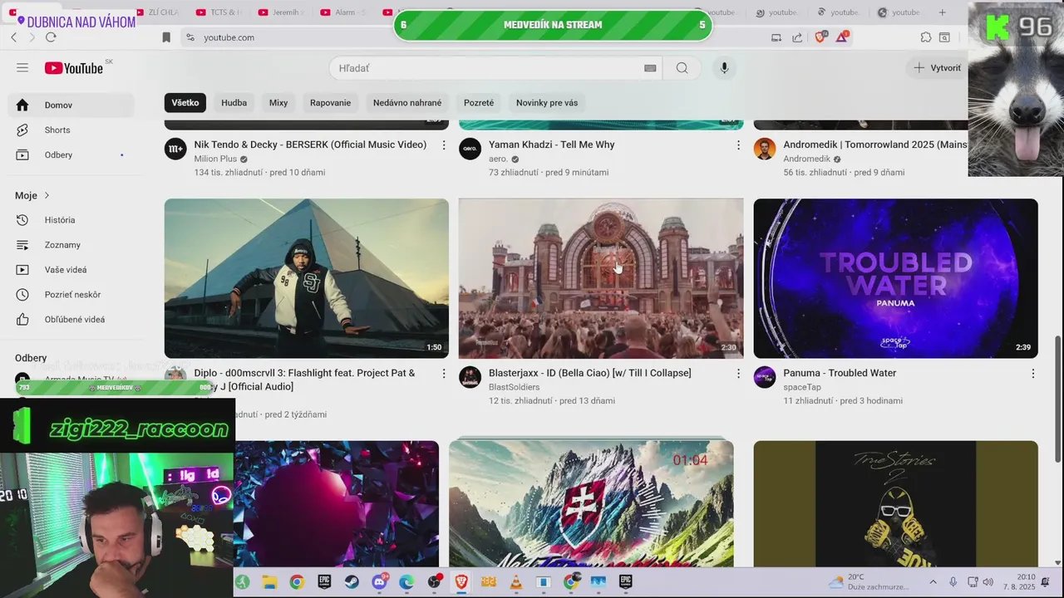1064x598 pixels.
Task: Click the youtube.com address bar
Action: (x=470, y=37)
